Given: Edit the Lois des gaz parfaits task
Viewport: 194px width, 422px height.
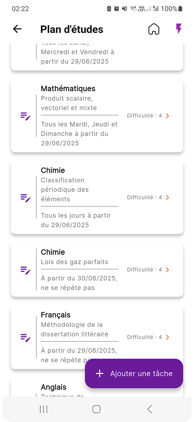Looking at the screenshot, I should 26,270.
